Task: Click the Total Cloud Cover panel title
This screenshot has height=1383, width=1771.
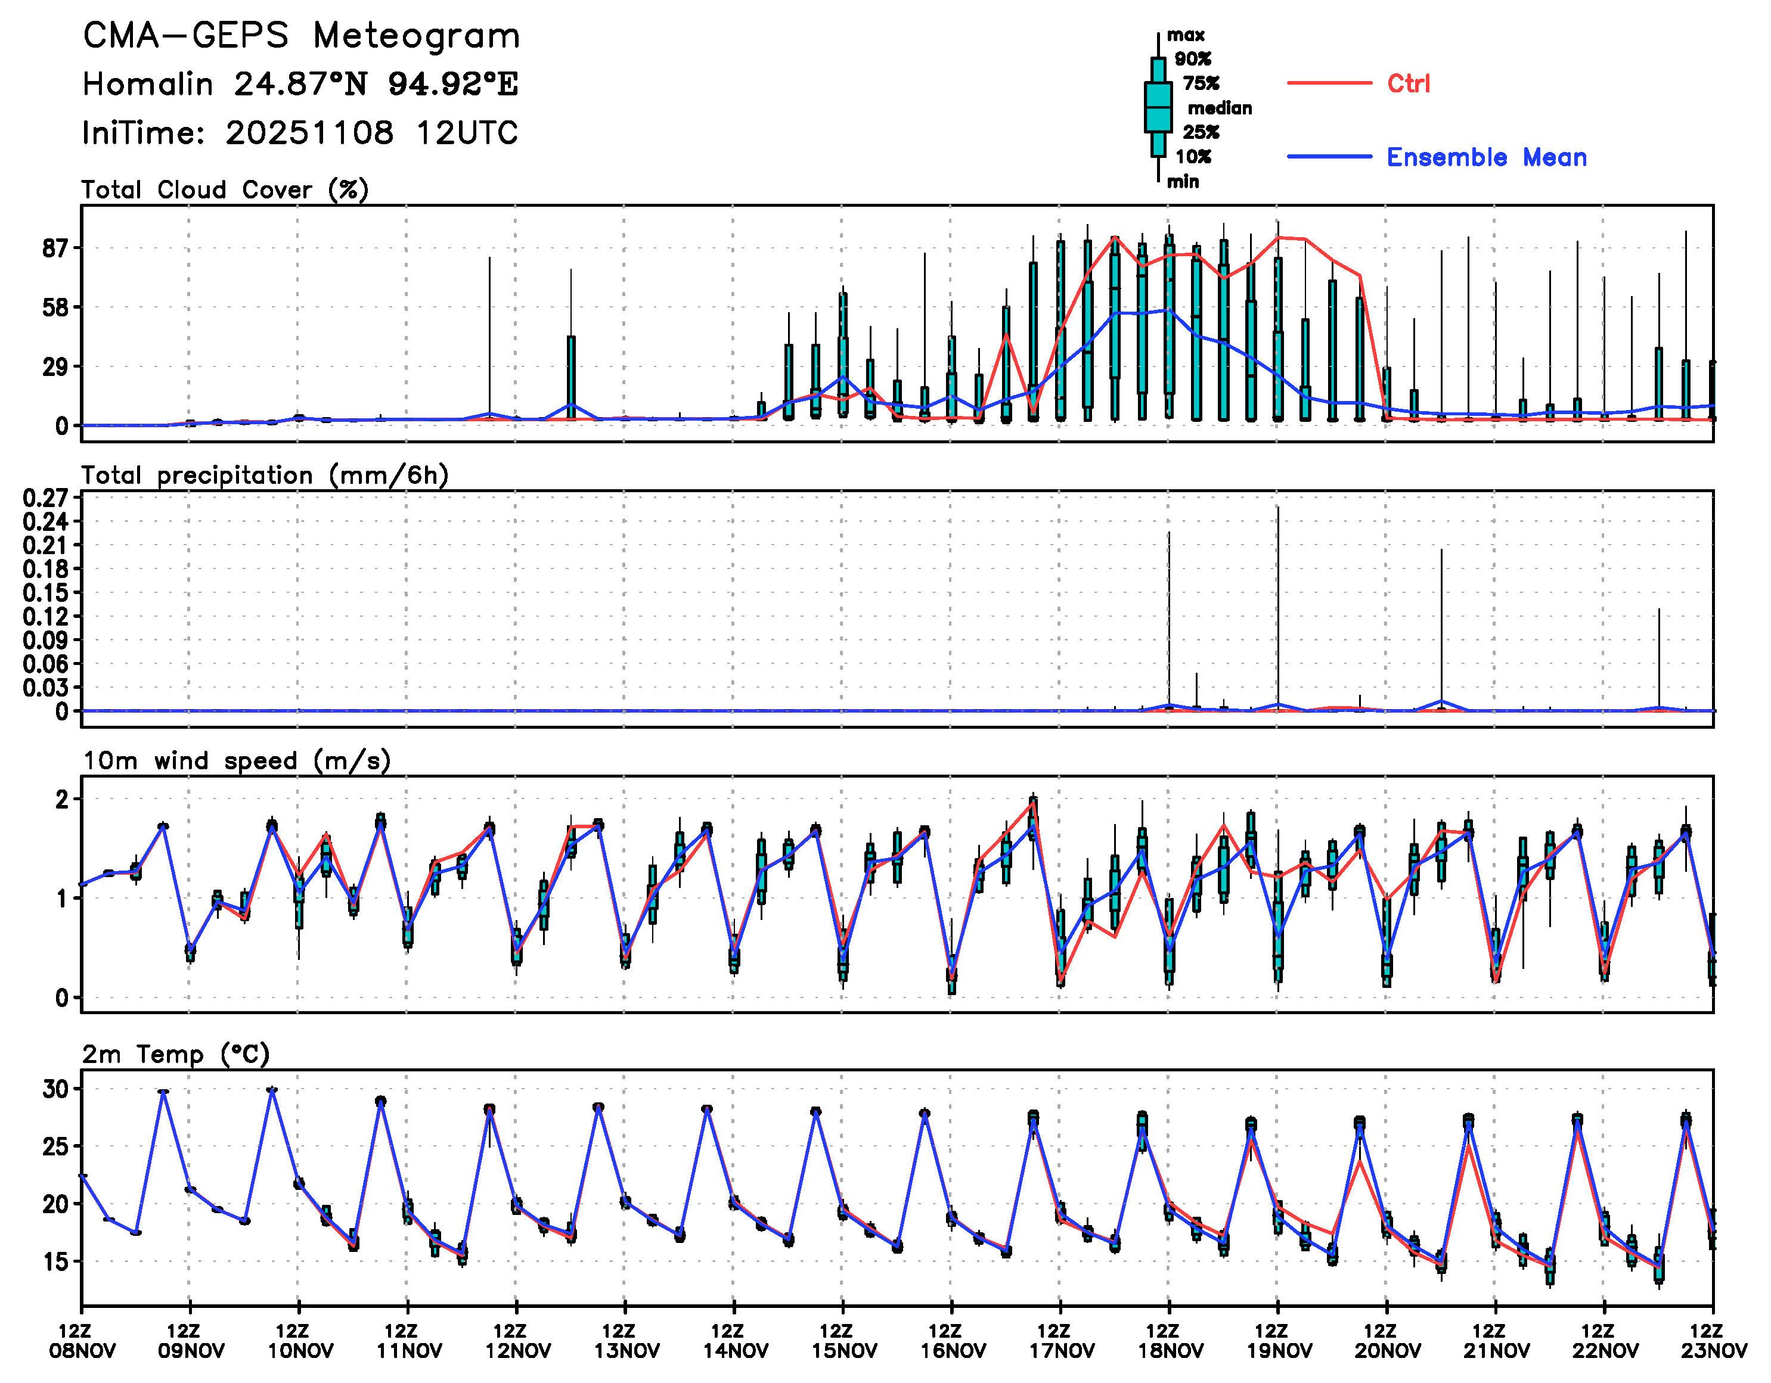Action: (x=225, y=189)
